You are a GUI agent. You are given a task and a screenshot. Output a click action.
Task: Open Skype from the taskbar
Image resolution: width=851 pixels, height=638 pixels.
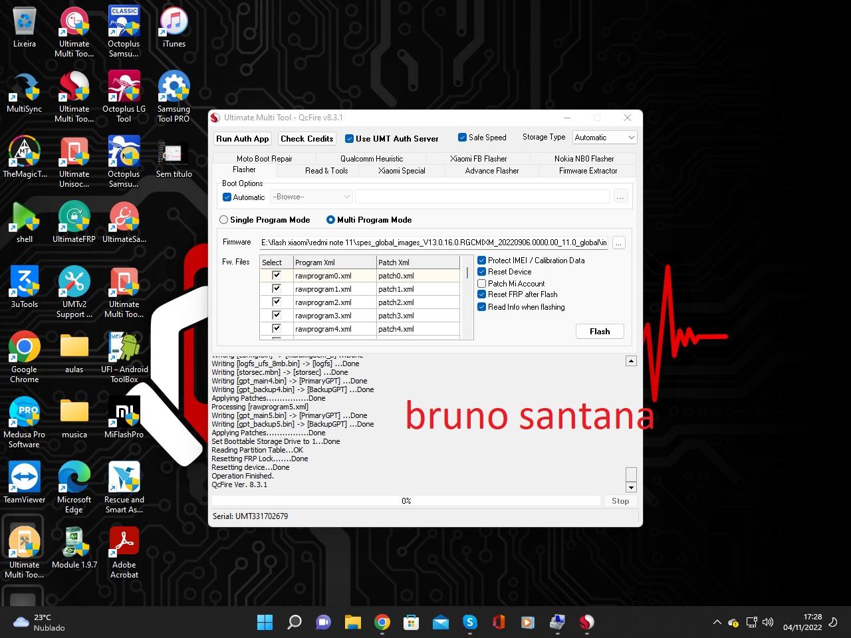tap(470, 622)
